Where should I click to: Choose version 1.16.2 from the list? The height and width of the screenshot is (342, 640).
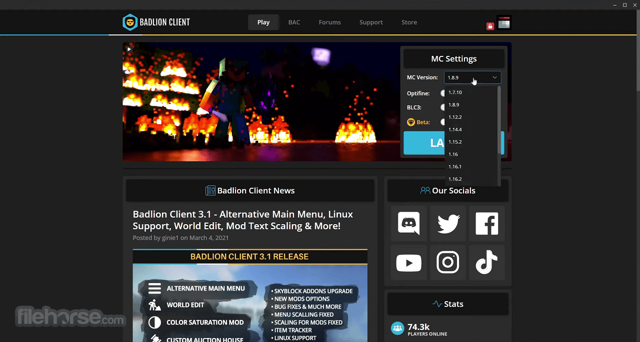(471, 179)
